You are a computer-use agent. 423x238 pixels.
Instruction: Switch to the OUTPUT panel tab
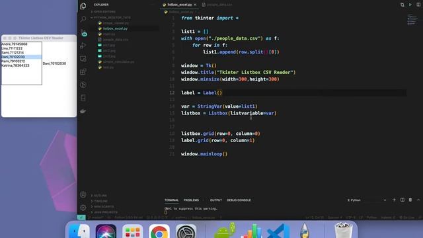(216, 200)
